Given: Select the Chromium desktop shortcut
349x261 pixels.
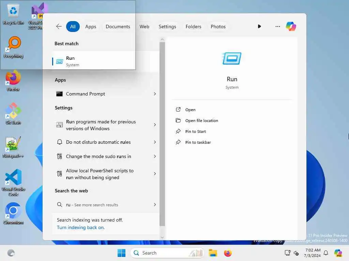Looking at the screenshot, I should (13, 213).
